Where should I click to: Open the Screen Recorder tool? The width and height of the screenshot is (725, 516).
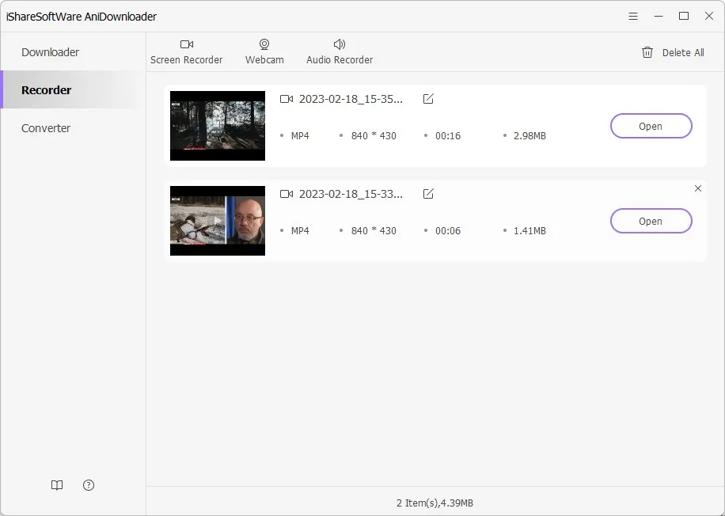(x=186, y=51)
